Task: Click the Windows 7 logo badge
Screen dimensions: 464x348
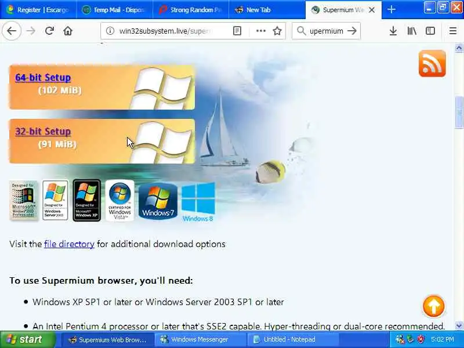Action: point(158,201)
